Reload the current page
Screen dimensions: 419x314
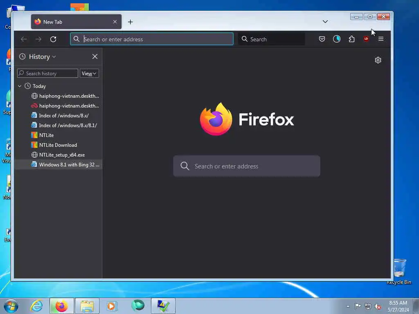coord(53,39)
